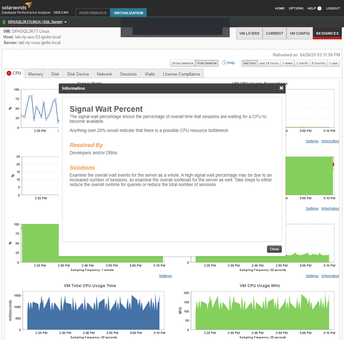344x340 pixels.
Task: Close the Information dialog with X
Action: (281, 88)
